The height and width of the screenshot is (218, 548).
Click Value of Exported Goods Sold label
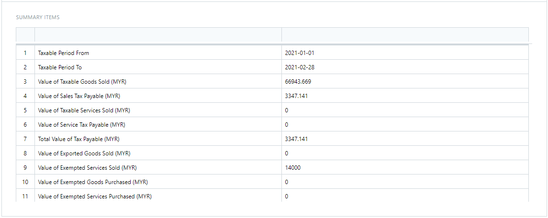pos(84,153)
